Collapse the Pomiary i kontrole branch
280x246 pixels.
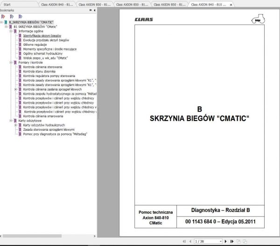(11, 63)
